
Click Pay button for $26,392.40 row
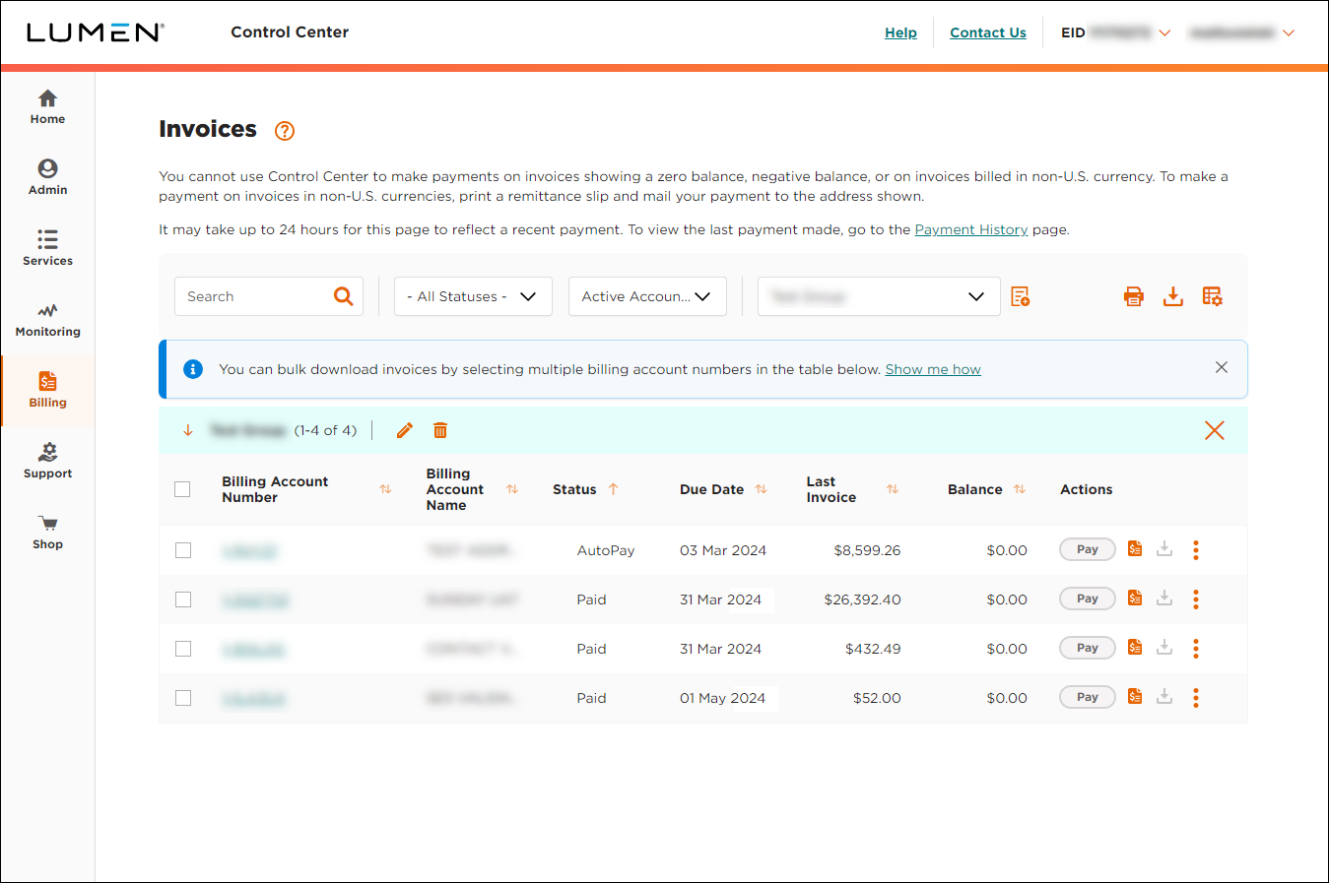[x=1088, y=599]
